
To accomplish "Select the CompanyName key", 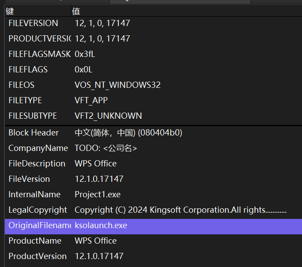I will 38,148.
